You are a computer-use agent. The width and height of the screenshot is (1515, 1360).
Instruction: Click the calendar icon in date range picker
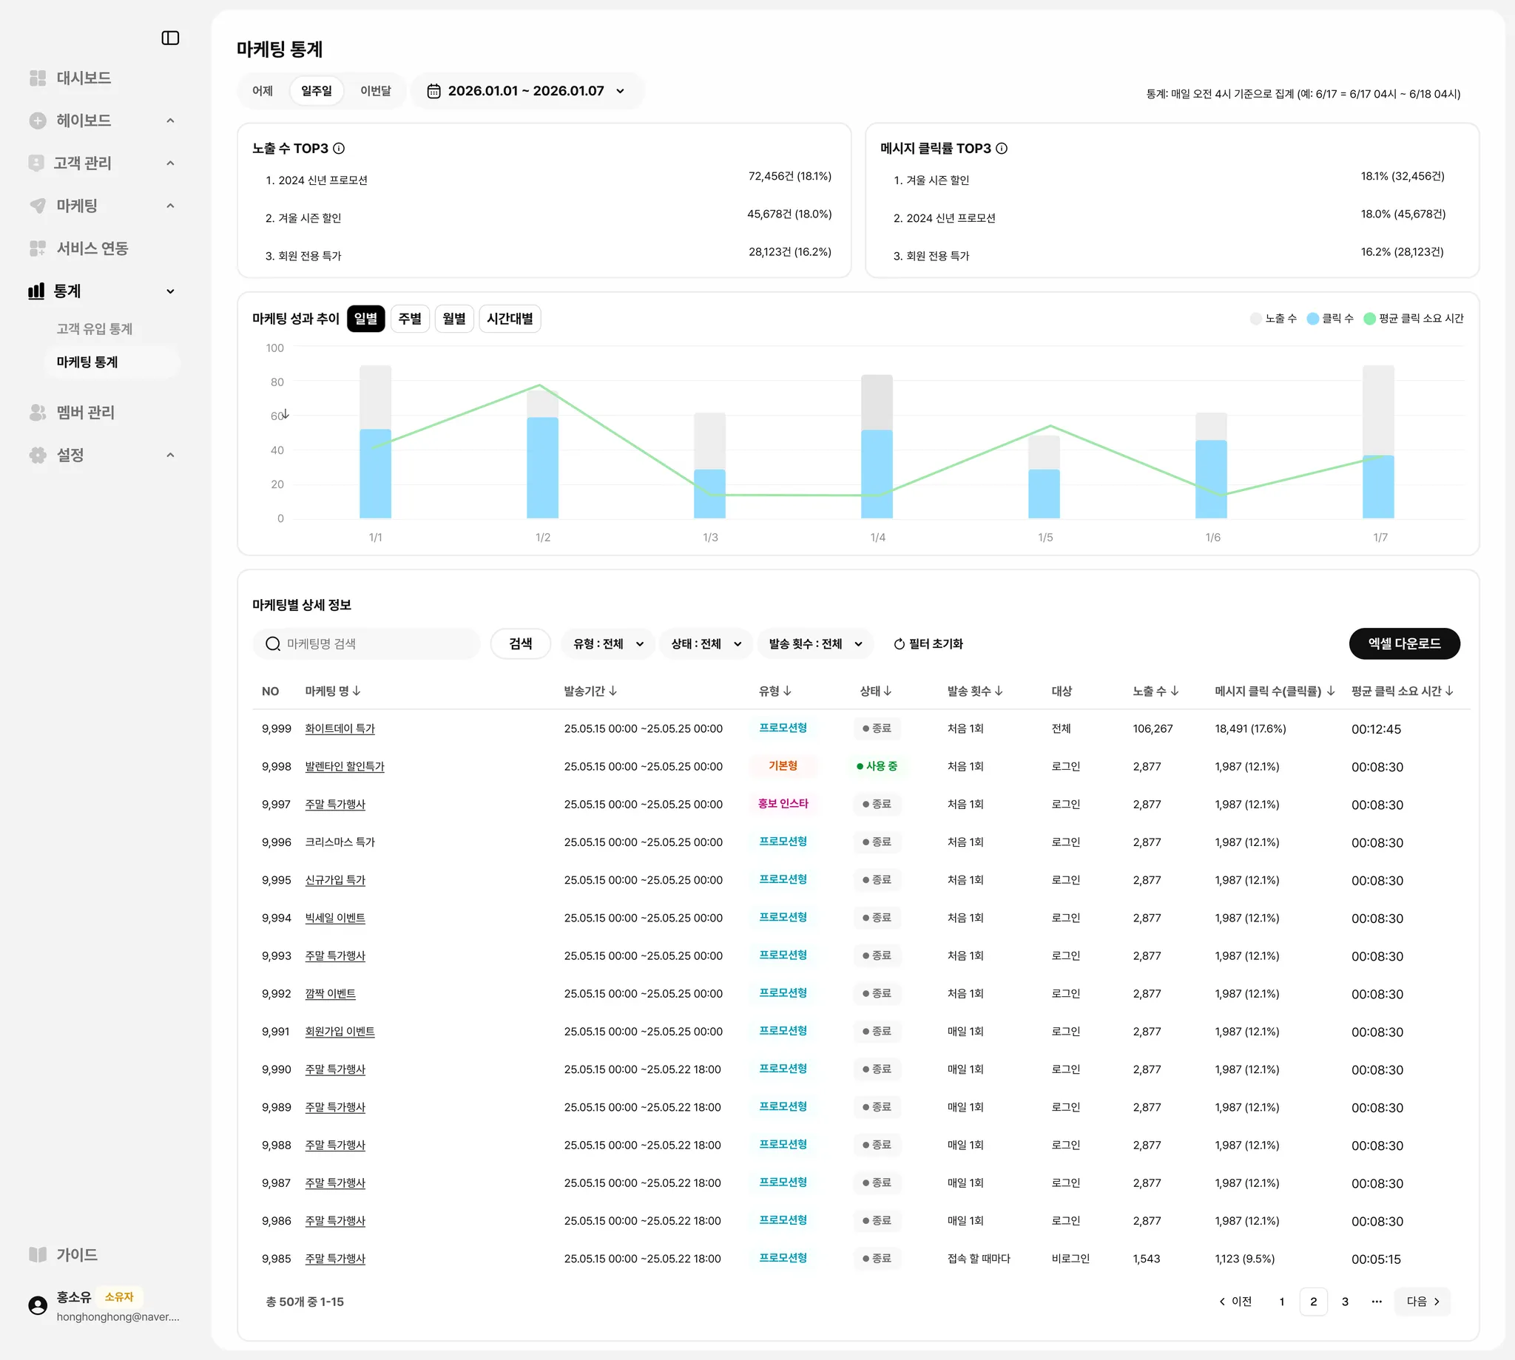(433, 91)
